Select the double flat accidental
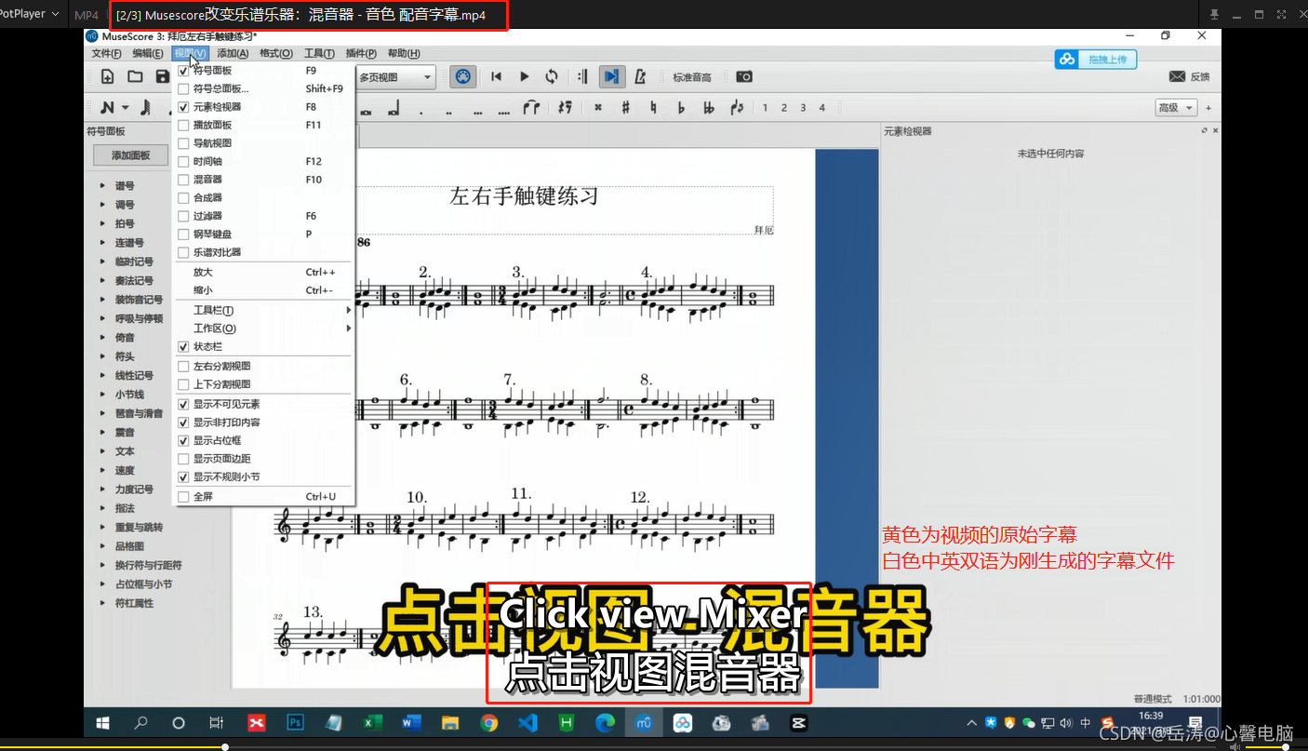This screenshot has height=751, width=1308. tap(709, 108)
